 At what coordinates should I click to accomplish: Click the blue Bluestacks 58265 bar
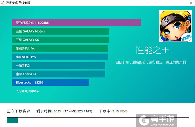50,82
